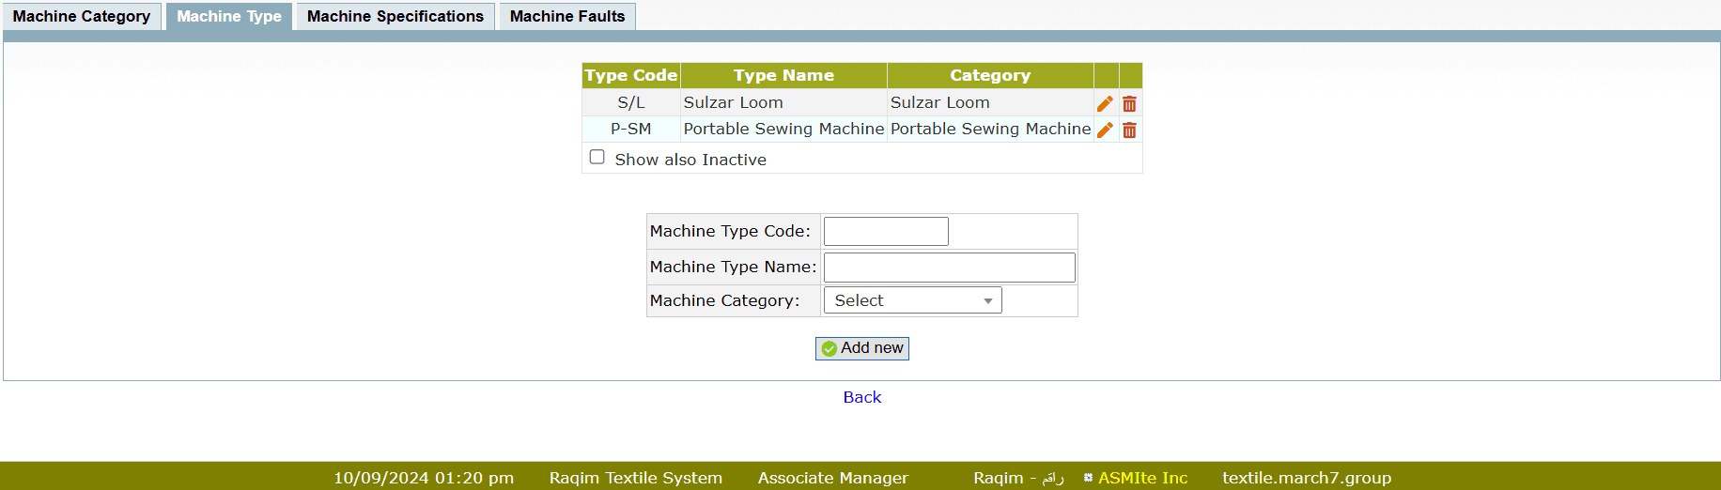Select the Machine Type tab

point(229,16)
